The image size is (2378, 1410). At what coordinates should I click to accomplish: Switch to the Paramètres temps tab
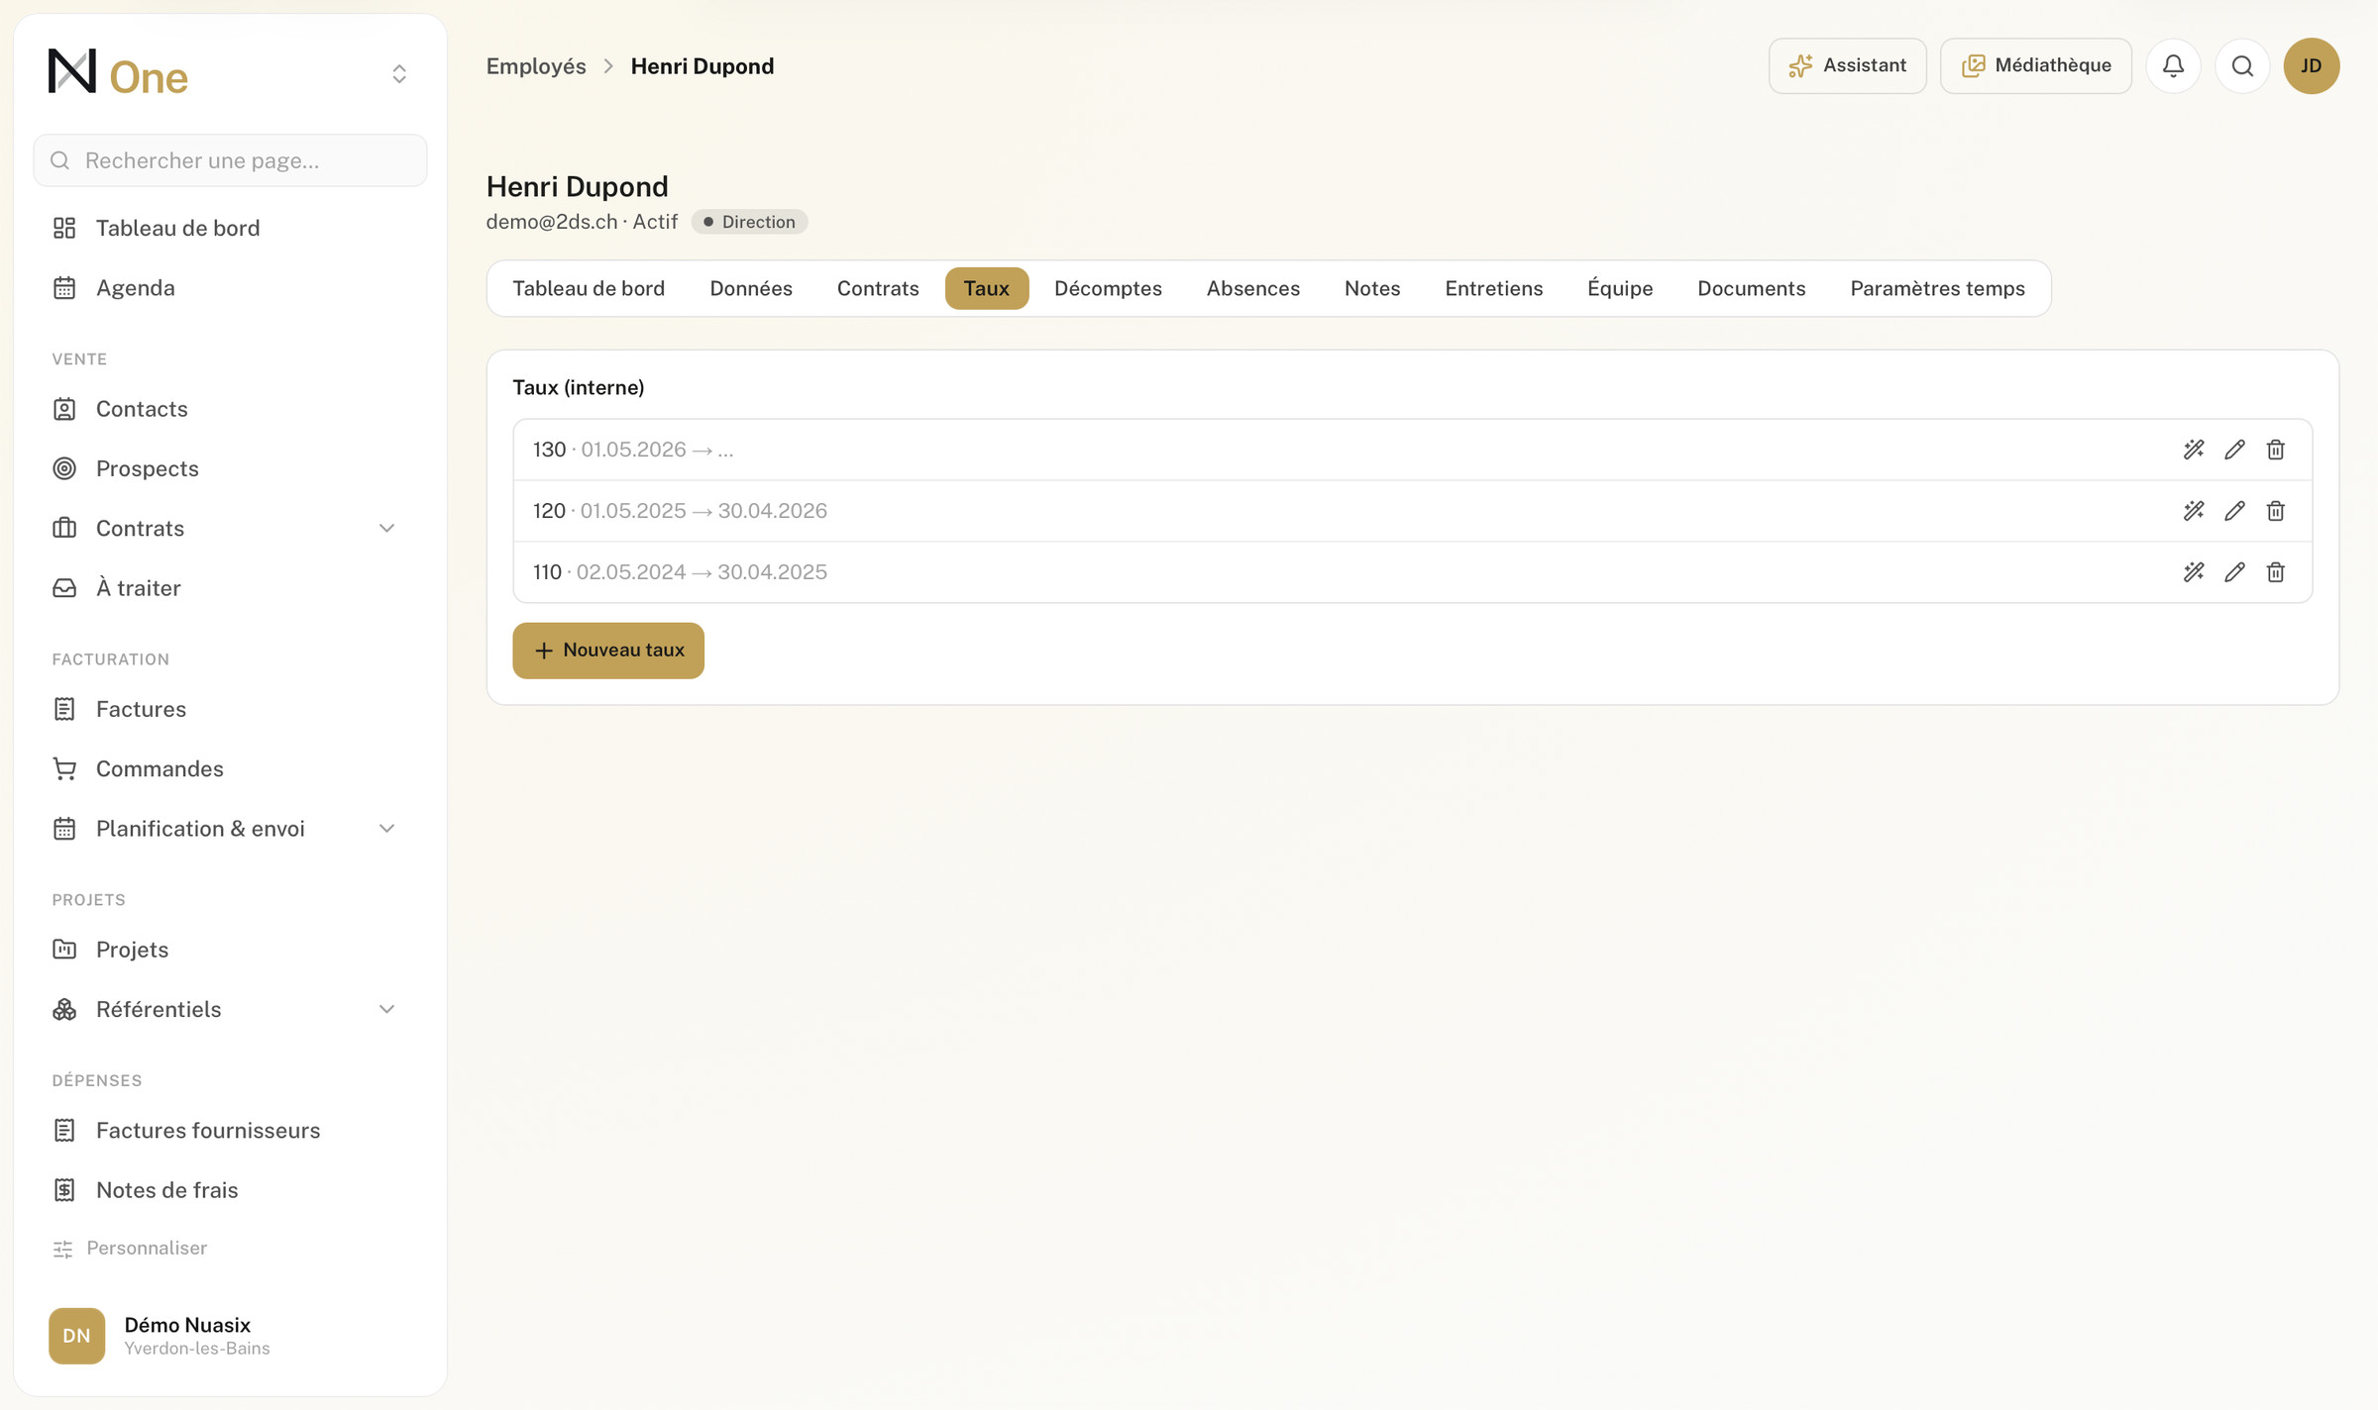(1937, 288)
